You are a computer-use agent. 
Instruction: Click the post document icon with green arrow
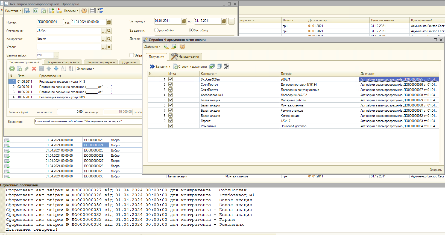[52, 11]
